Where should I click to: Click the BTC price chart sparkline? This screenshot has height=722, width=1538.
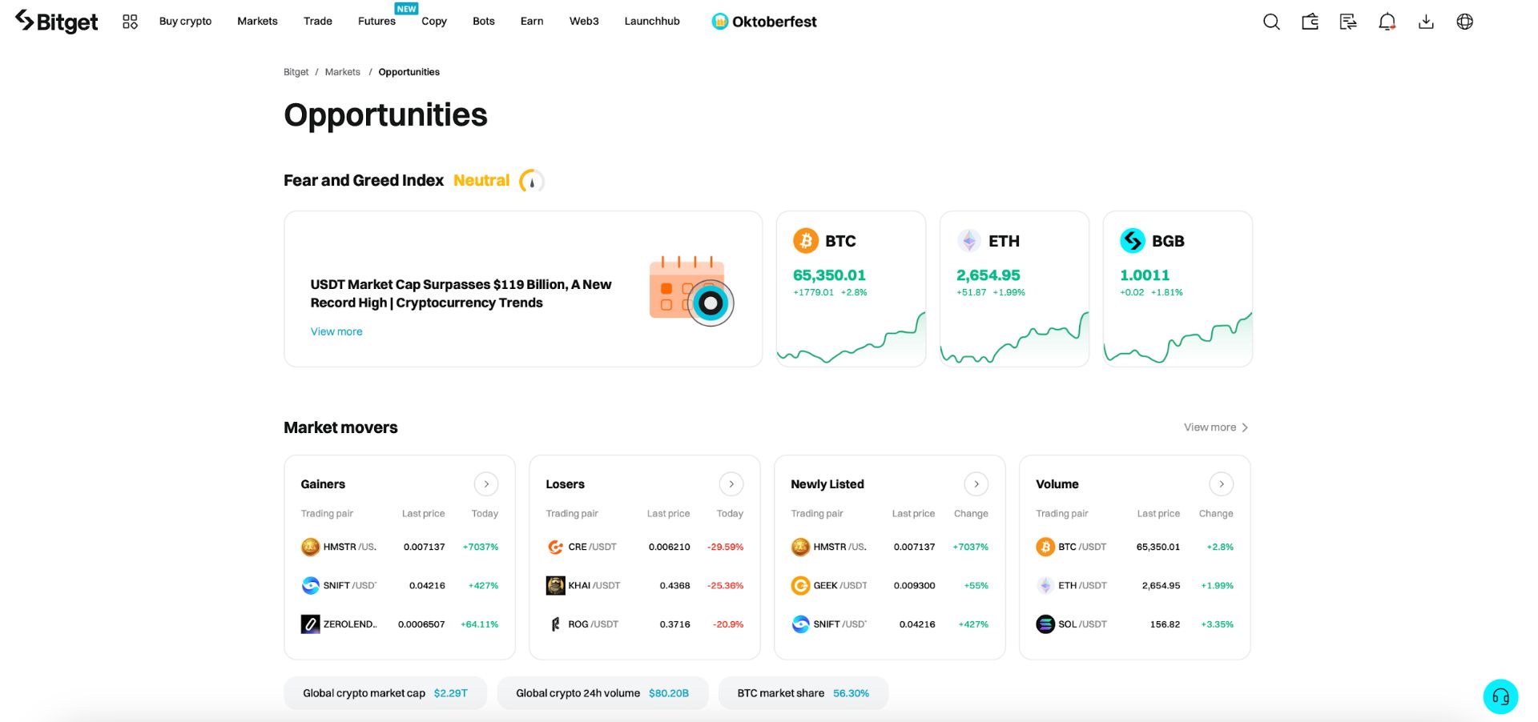pyautogui.click(x=851, y=339)
